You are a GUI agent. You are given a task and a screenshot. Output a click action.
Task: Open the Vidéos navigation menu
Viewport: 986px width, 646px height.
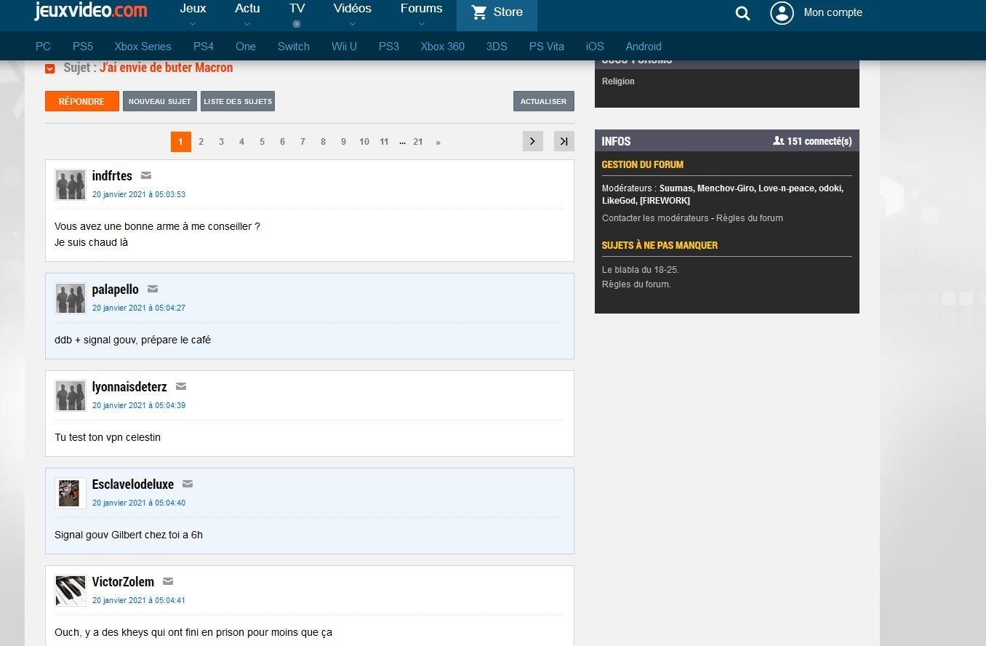click(352, 15)
